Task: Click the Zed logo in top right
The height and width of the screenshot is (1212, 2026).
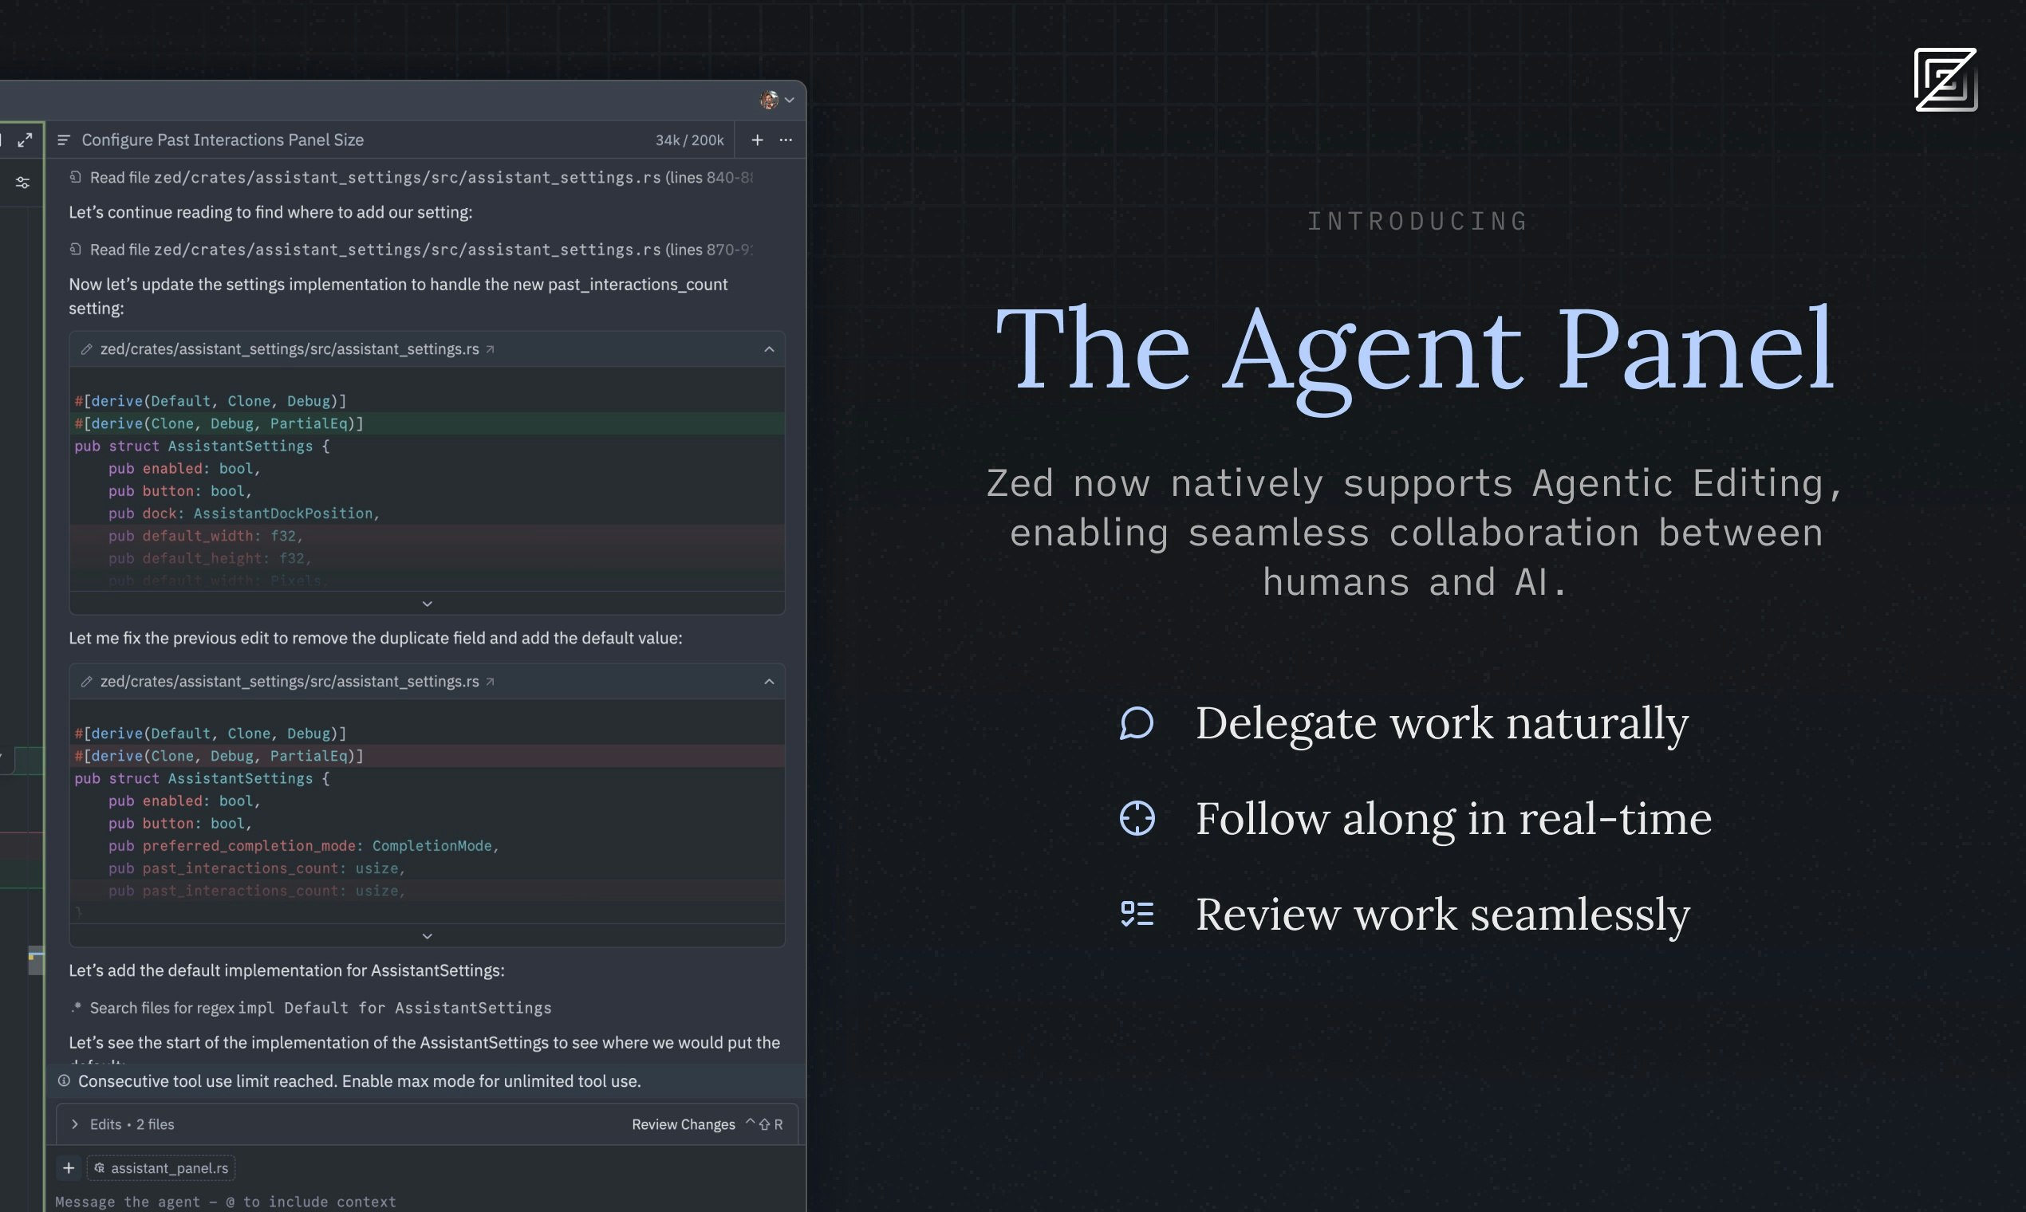Action: pyautogui.click(x=1945, y=80)
